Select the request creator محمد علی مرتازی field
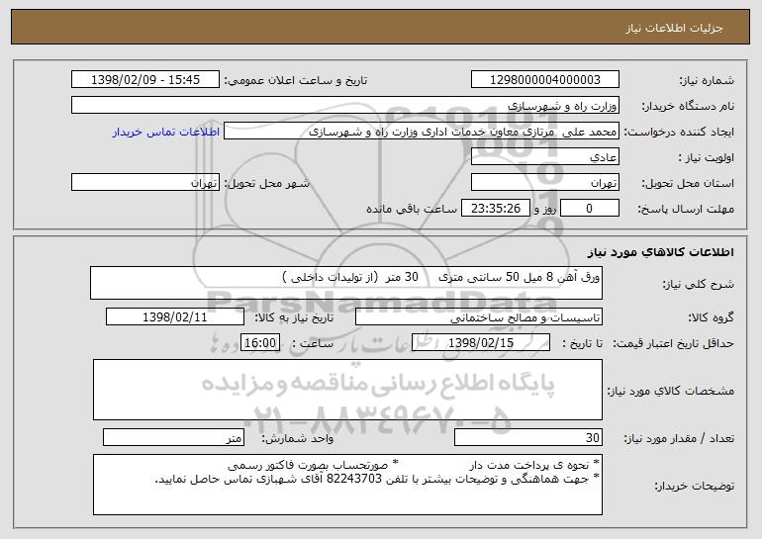 coord(422,132)
